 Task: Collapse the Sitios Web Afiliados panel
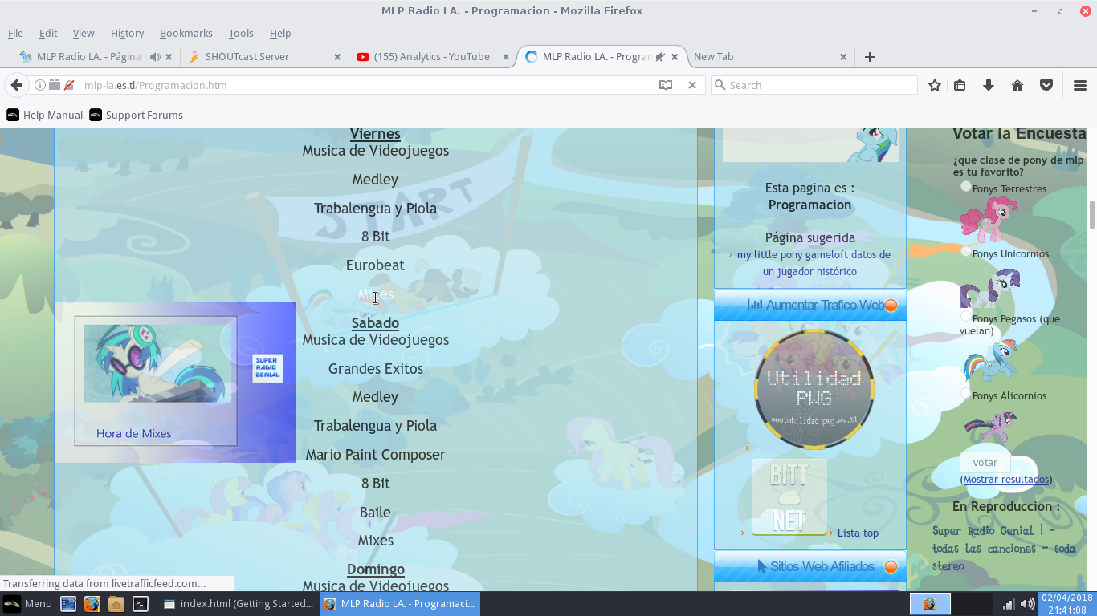tap(891, 567)
